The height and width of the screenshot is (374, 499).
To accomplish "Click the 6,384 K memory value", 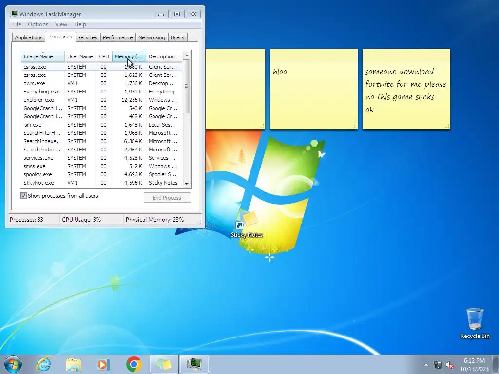I will [x=133, y=141].
